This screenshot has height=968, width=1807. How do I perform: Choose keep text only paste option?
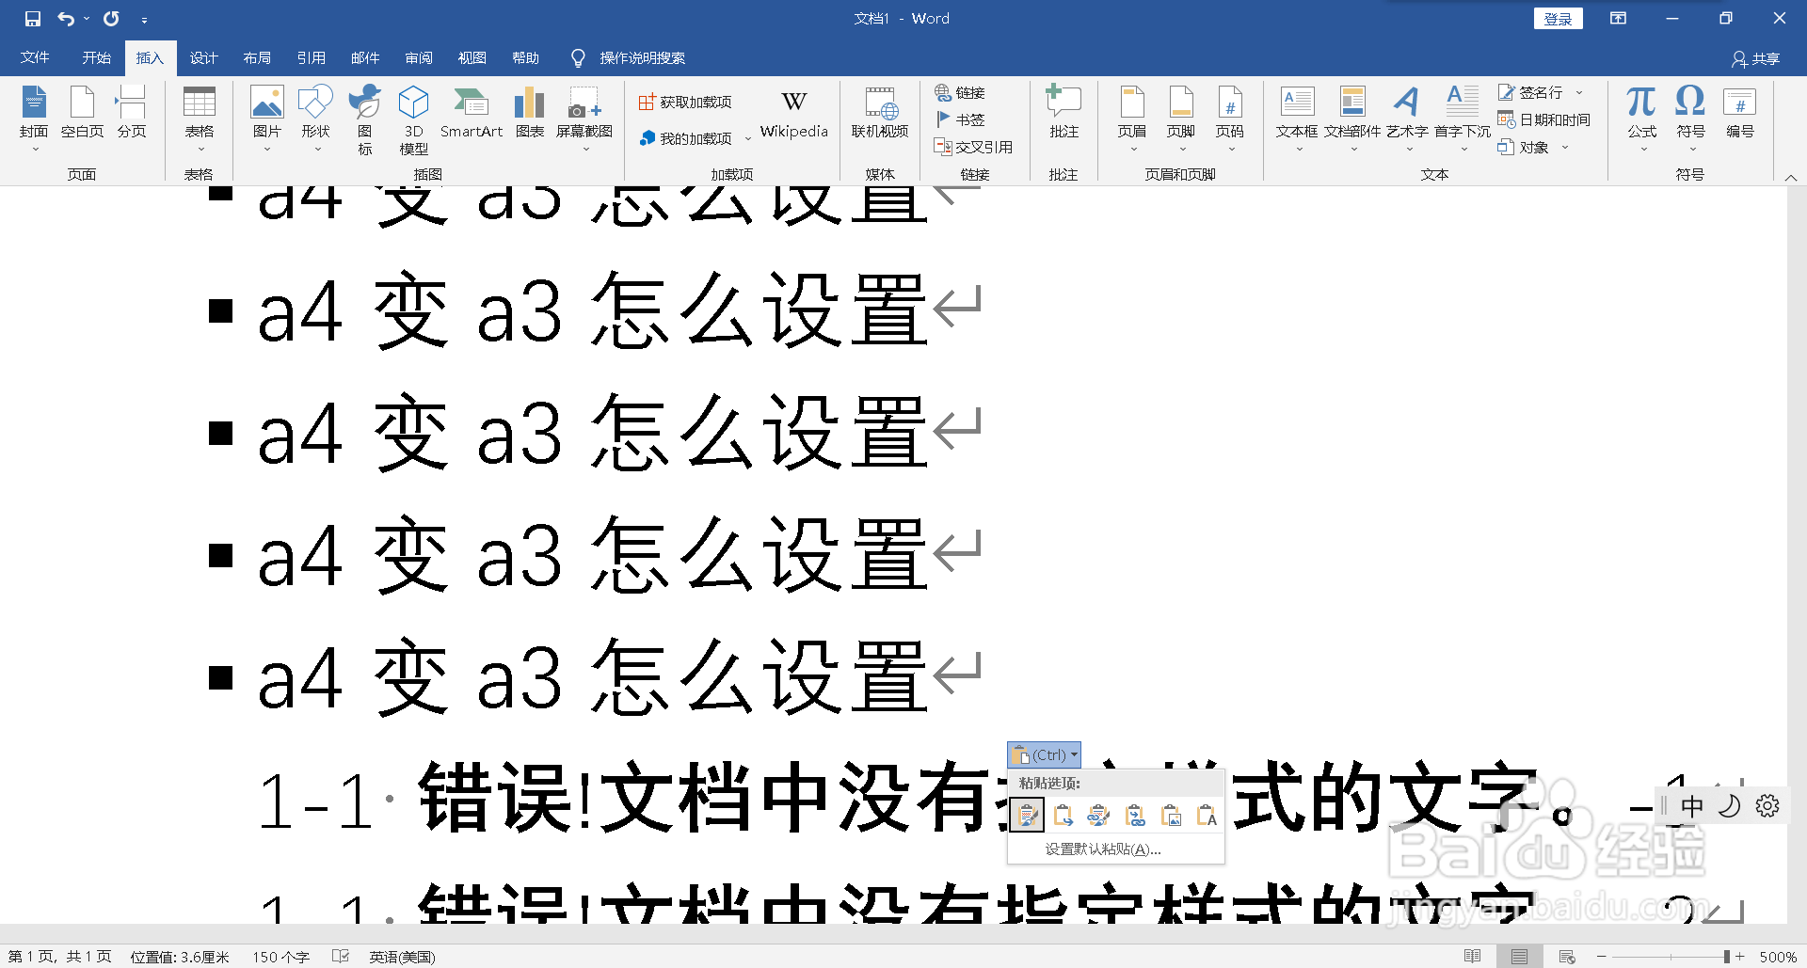(1207, 816)
